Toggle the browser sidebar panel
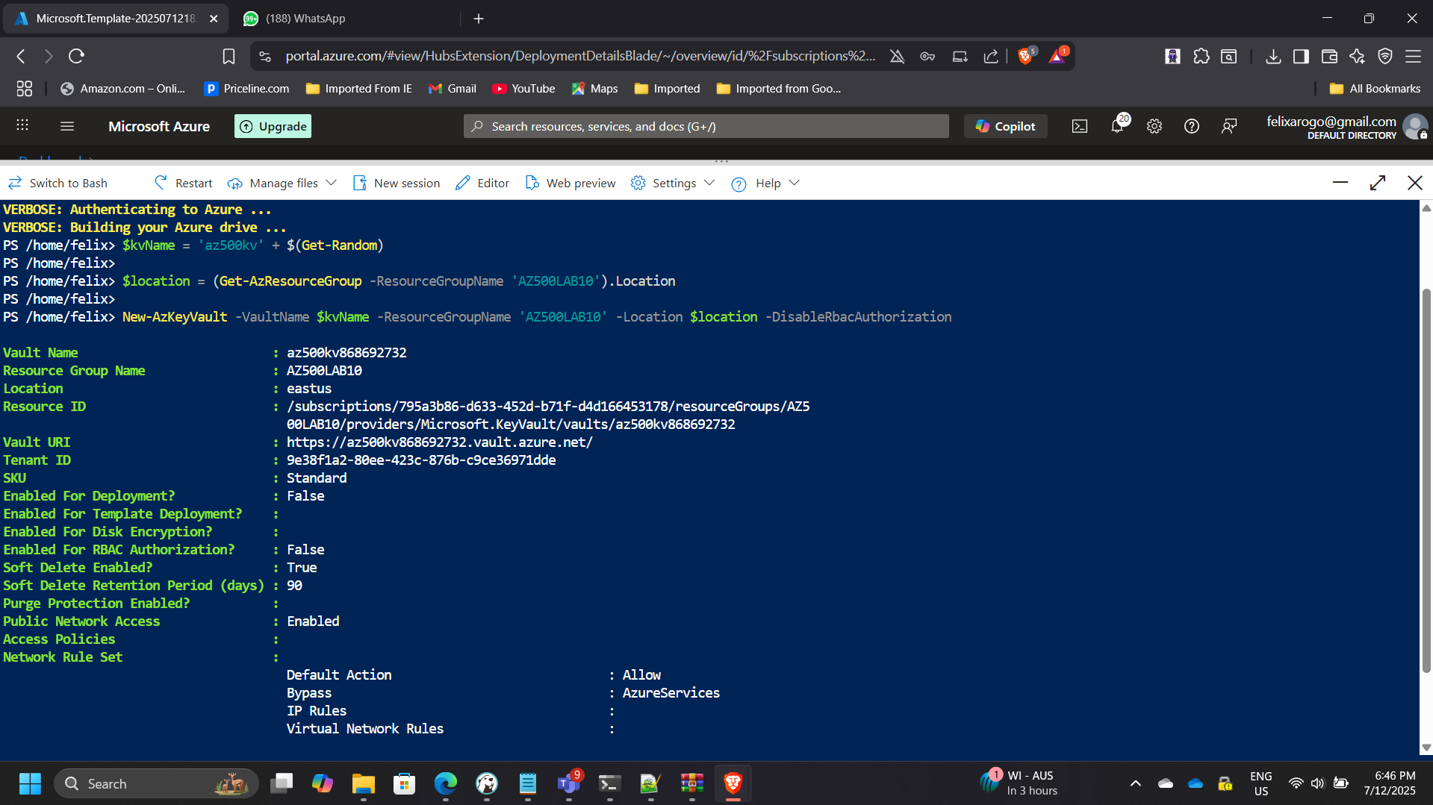This screenshot has width=1433, height=805. coord(1301,56)
